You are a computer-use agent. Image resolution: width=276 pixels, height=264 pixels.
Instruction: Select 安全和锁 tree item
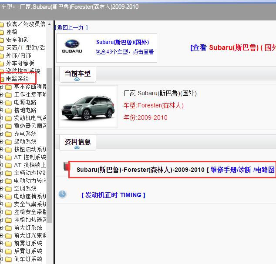[17, 40]
